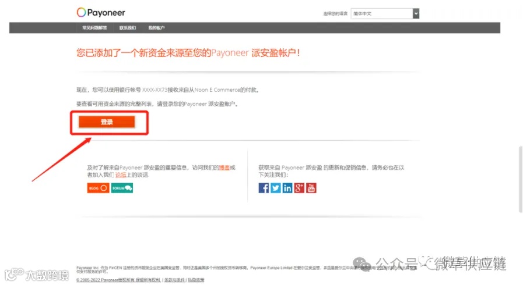Image resolution: width=523 pixels, height=285 pixels.
Task: Click the orange 登录 button
Action: pos(107,122)
